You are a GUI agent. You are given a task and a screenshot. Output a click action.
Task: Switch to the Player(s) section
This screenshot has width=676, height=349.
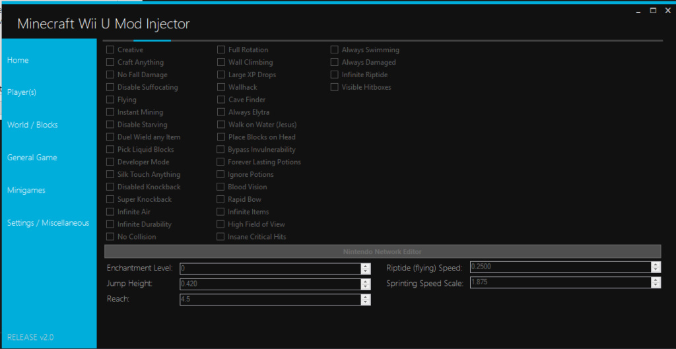(22, 92)
